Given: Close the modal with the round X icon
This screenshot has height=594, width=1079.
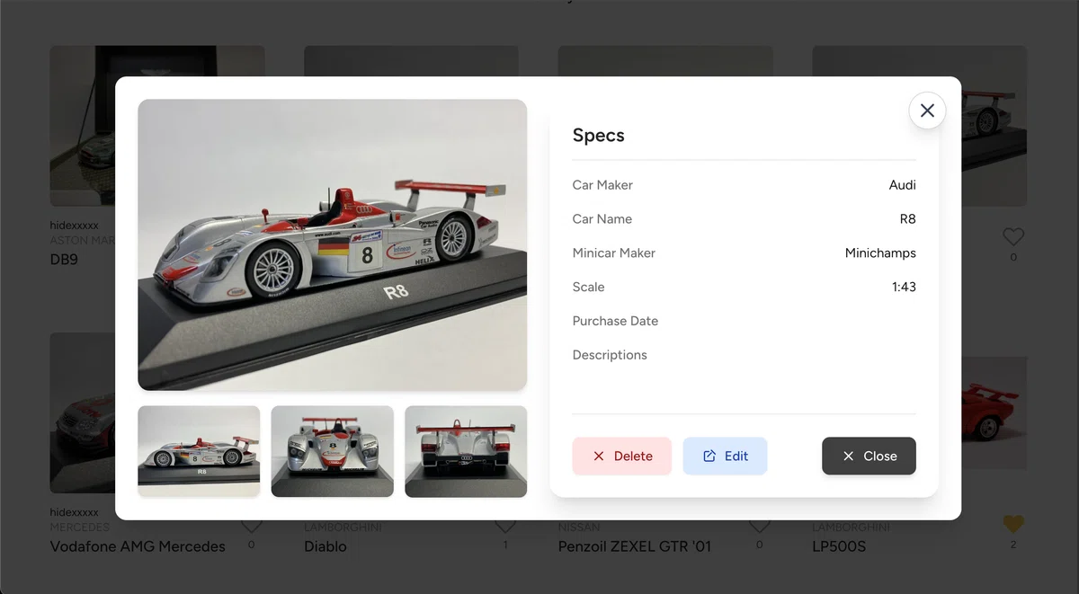Looking at the screenshot, I should coord(927,111).
